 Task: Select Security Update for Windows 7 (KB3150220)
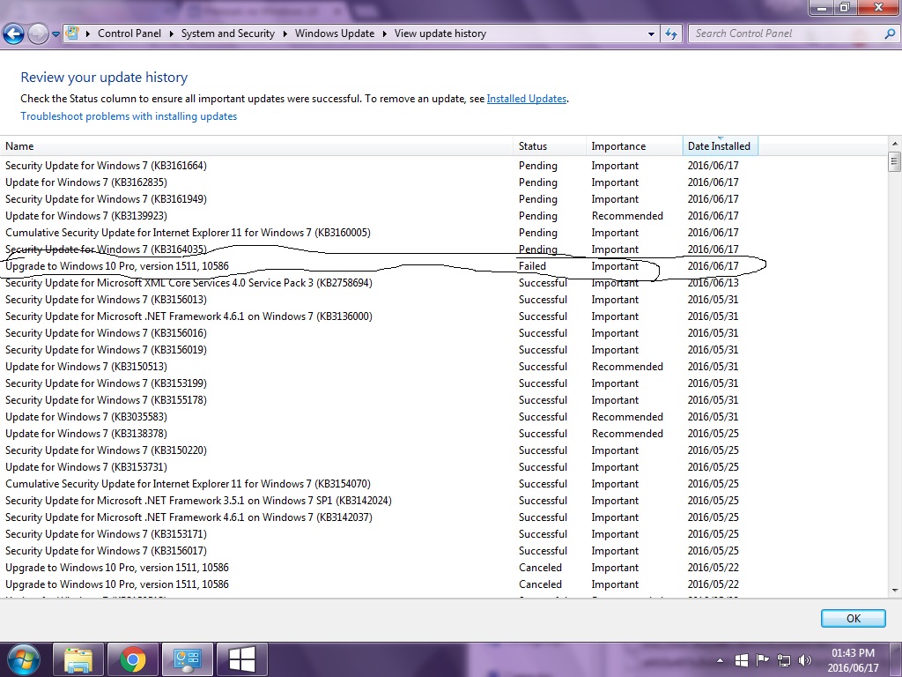379,450
